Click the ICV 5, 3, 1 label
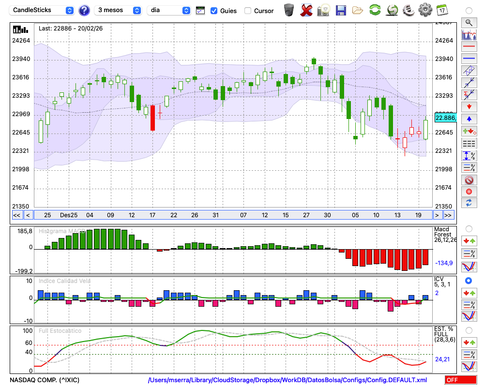Screen dimensions: 484x387 click(x=442, y=282)
